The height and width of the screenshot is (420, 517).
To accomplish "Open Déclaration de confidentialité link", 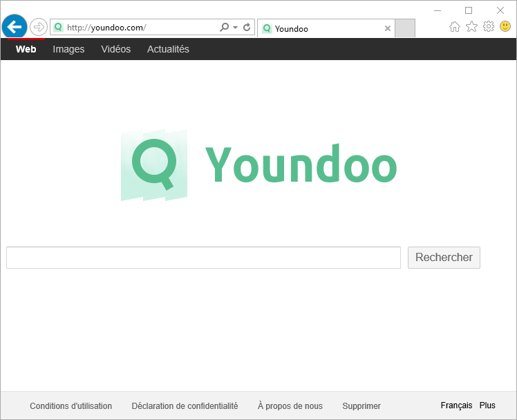I will pyautogui.click(x=185, y=405).
